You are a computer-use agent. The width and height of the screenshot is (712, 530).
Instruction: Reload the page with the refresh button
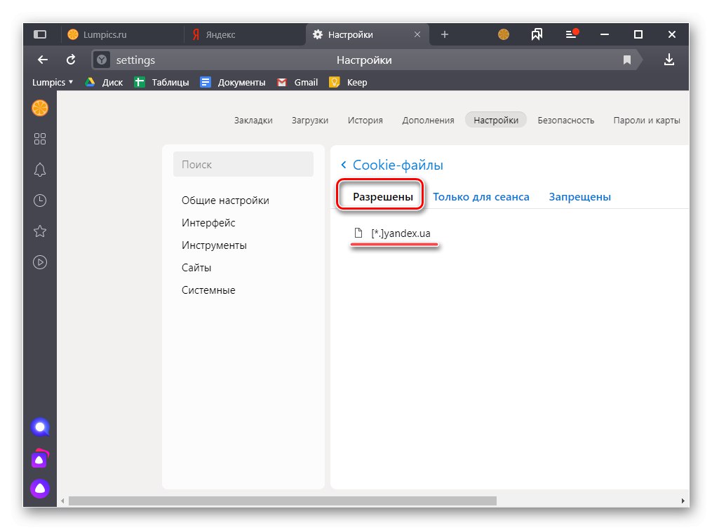click(x=70, y=60)
